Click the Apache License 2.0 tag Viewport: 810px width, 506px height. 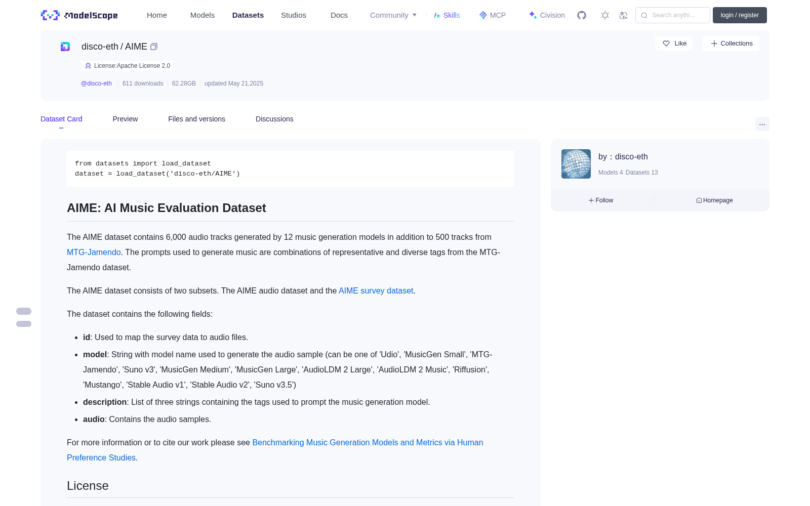point(127,66)
